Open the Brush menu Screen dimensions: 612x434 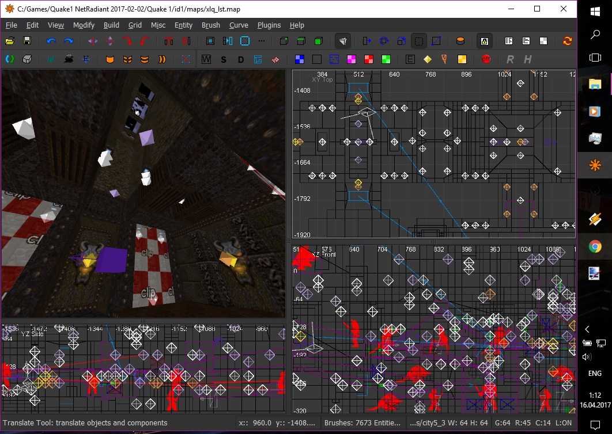[211, 25]
